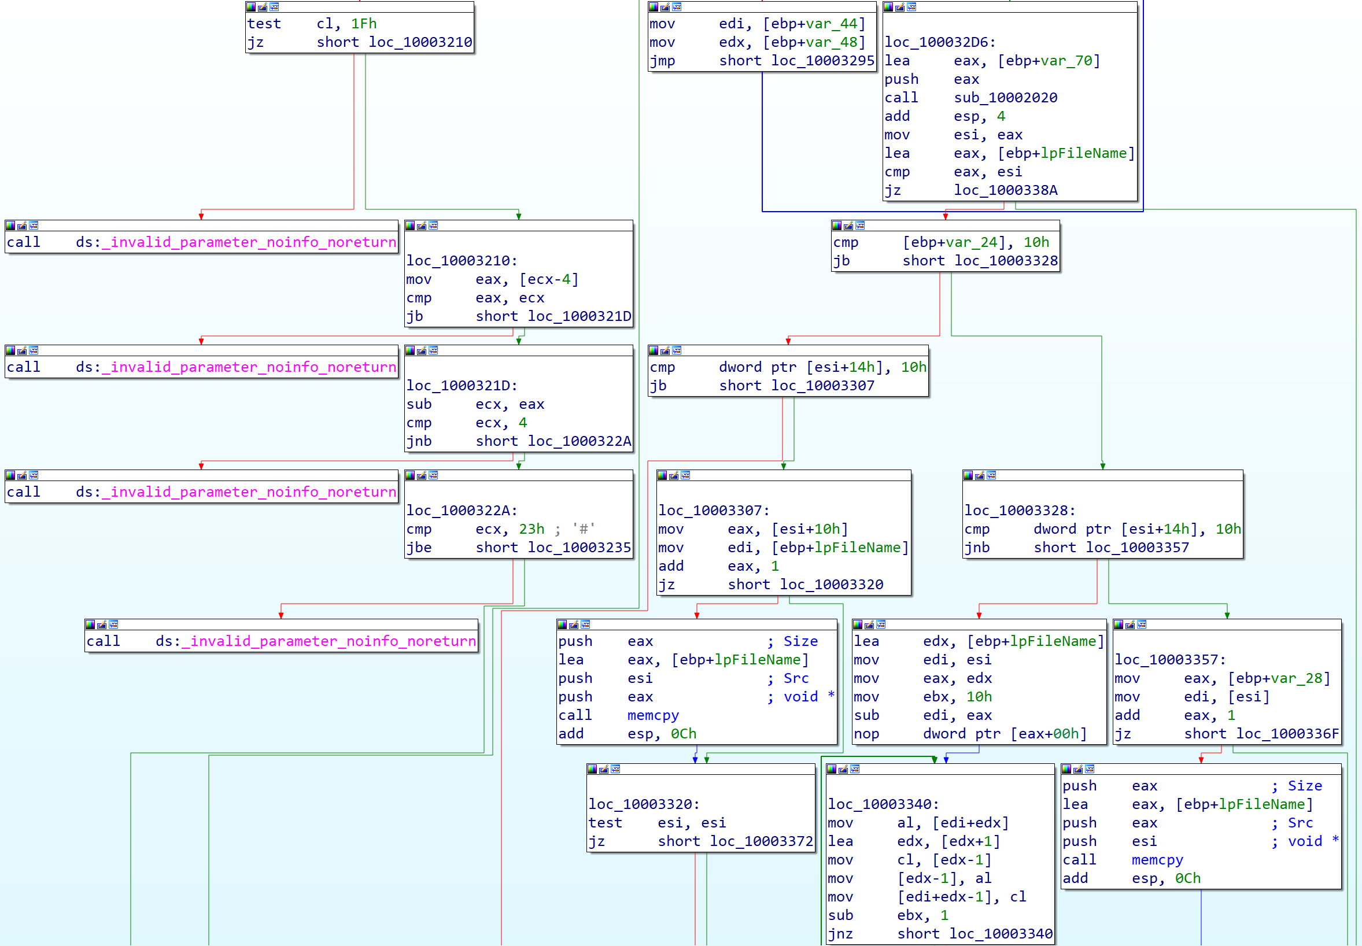Click group icon on 'jb short loc_10003307' block
The height and width of the screenshot is (946, 1362).
677,351
